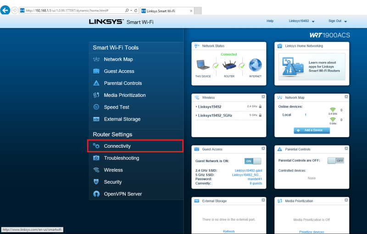The height and width of the screenshot is (234, 367).
Task: Close the Wireless widget
Action: click(263, 97)
